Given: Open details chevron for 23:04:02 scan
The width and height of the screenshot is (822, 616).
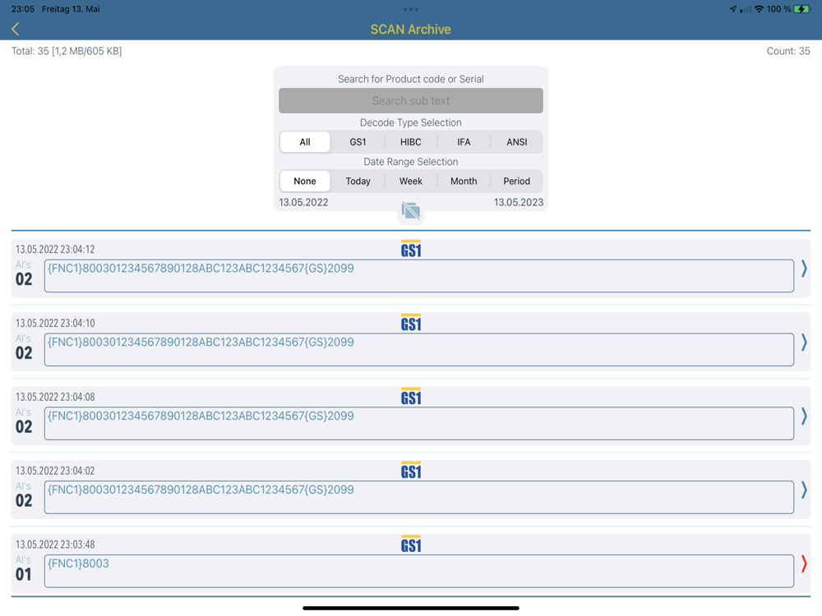Looking at the screenshot, I should pos(804,490).
